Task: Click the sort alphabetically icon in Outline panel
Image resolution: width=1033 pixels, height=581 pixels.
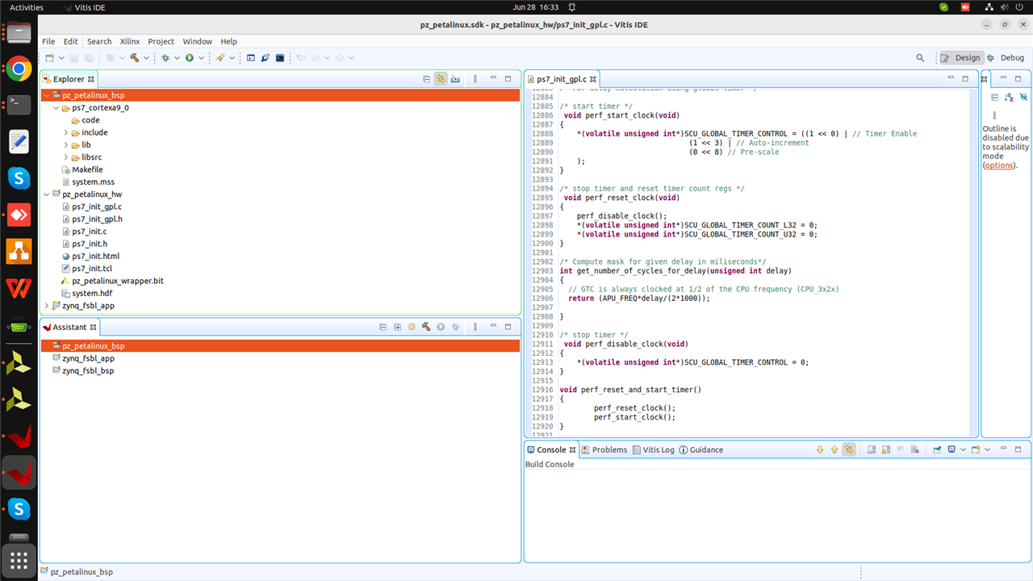Action: [x=1009, y=97]
